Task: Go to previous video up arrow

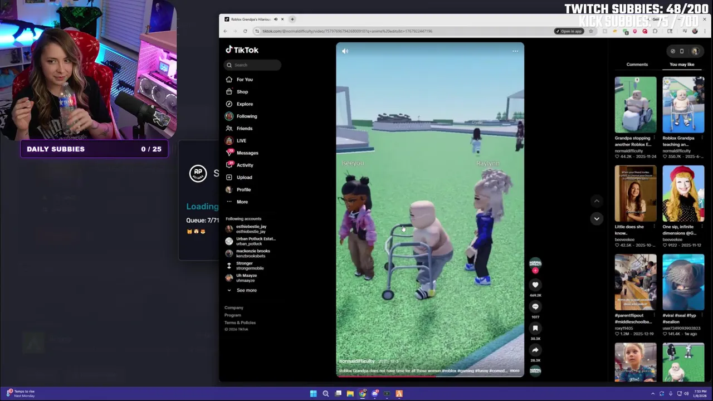Action: (x=597, y=201)
